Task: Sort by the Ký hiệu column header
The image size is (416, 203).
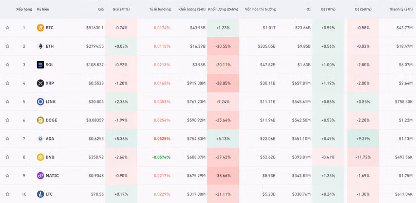Action: tap(43, 9)
